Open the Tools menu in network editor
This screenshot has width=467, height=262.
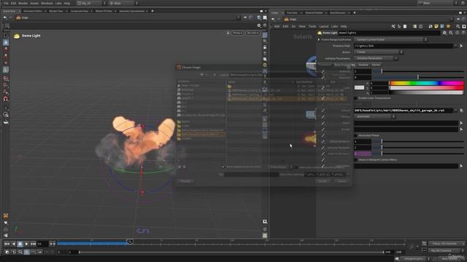[x=312, y=26]
